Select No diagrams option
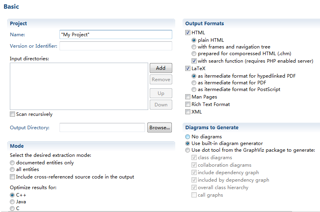This screenshot has height=212, width=320. point(188,137)
